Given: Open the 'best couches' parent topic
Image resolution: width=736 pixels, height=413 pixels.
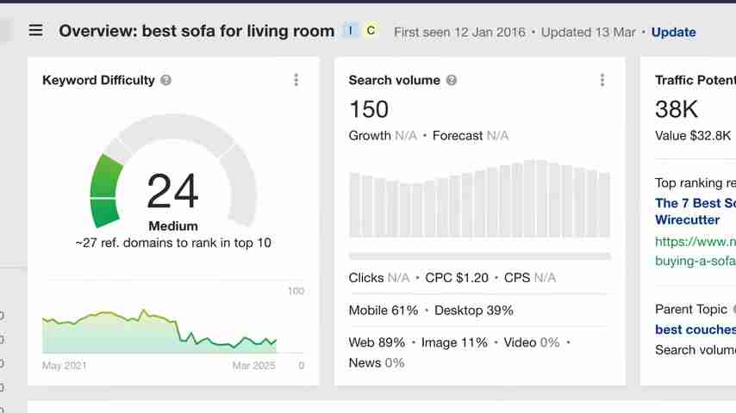Looking at the screenshot, I should [695, 330].
